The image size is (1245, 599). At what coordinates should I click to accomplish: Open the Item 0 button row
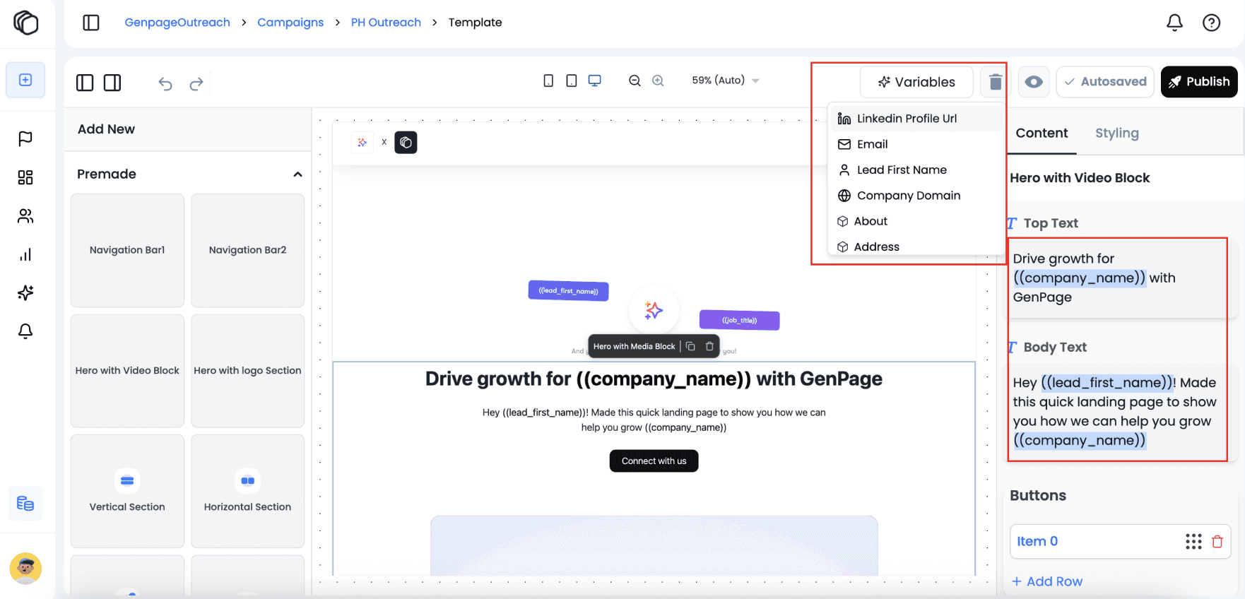pyautogui.click(x=1120, y=542)
